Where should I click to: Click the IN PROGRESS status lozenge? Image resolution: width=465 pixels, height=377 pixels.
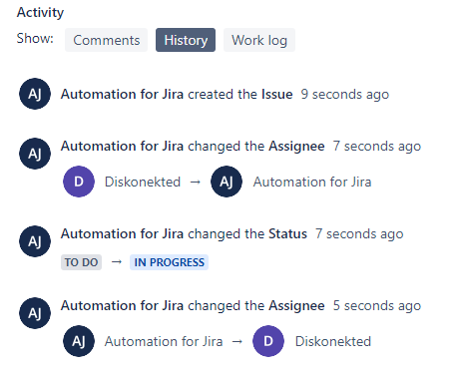tap(169, 262)
